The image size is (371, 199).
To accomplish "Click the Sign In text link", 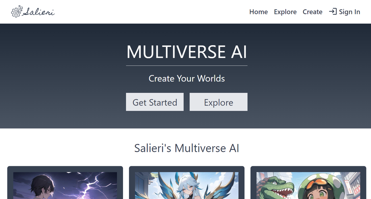I will 349,12.
